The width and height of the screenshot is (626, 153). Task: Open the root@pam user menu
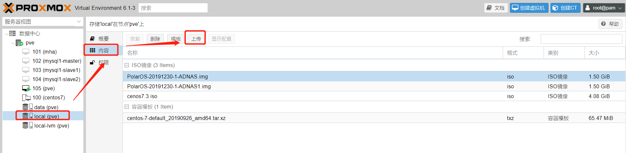604,8
